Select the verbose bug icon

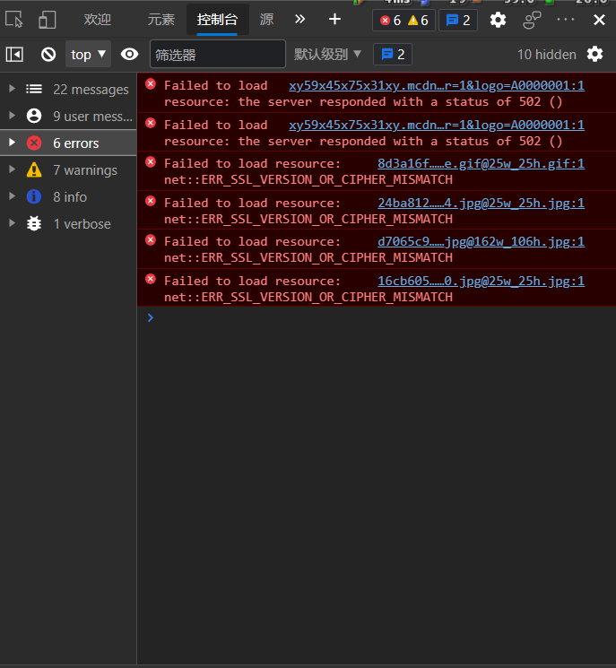click(34, 223)
